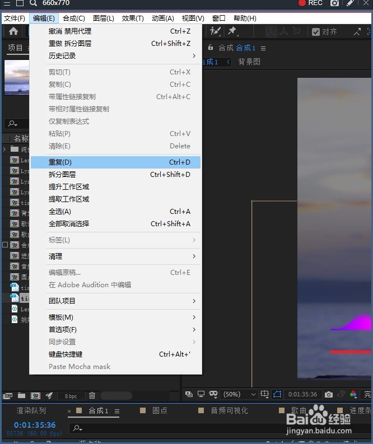This screenshot has width=373, height=444.
Task: Open the 视图(V) menu
Action: tap(193, 18)
